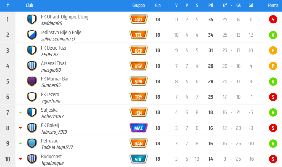Viewport: 282px width, 167px height.
Task: Click the green up arrow beside Sutjeska
Action: (x=20, y=112)
